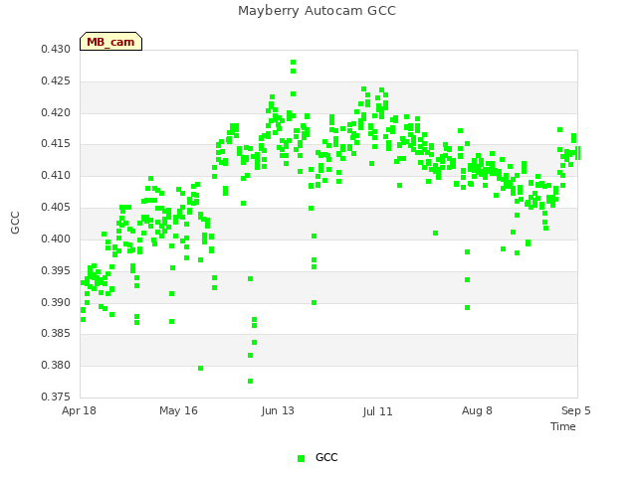637x477 pixels.
Task: Click the 0.420 y-axis value
Action: tap(56, 112)
